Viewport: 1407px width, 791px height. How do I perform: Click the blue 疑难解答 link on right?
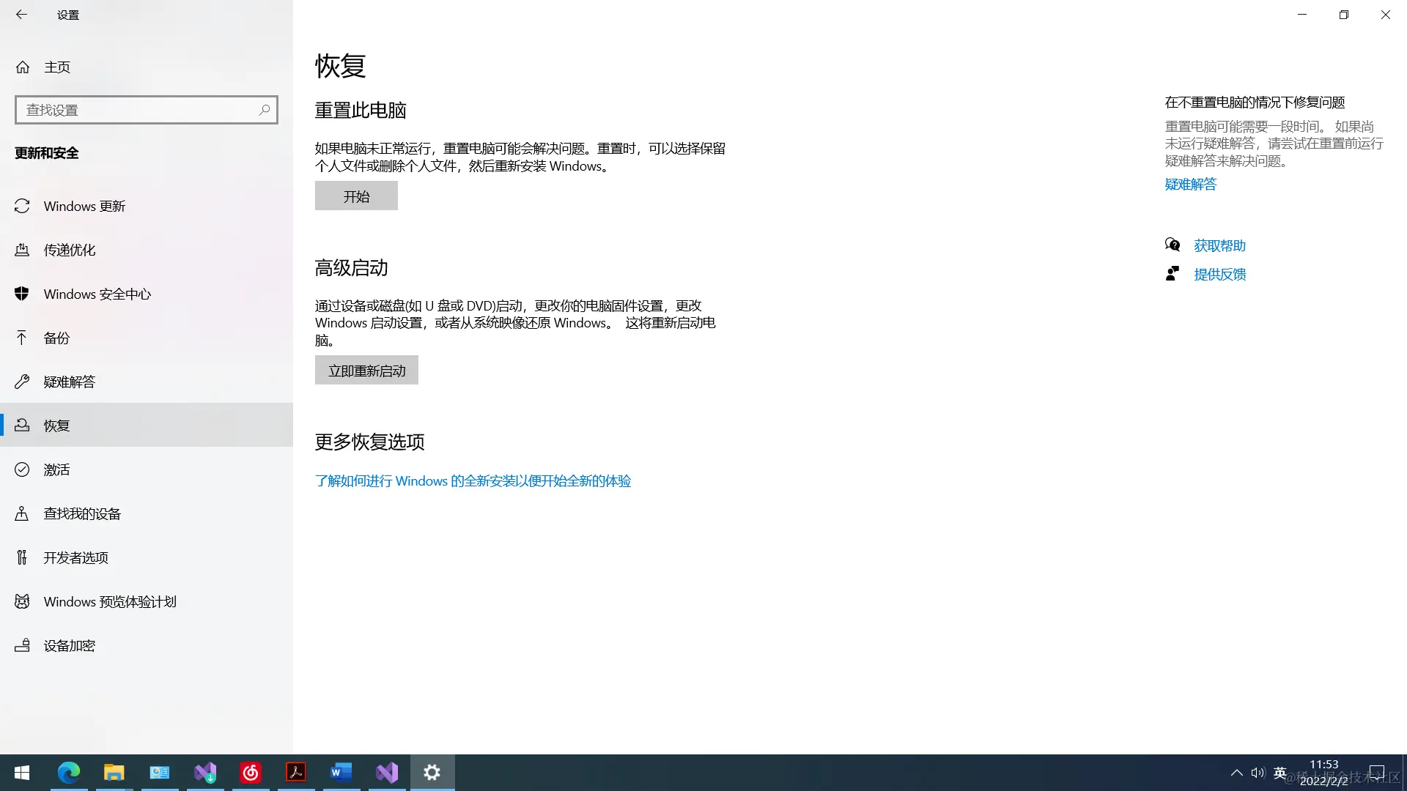point(1190,185)
